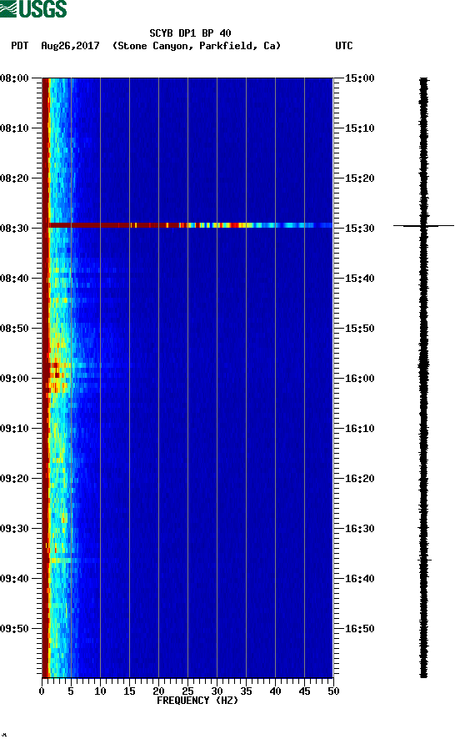This screenshot has height=744, width=460.
Task: Click the 08:50 PDT time label
Action: click(x=14, y=329)
